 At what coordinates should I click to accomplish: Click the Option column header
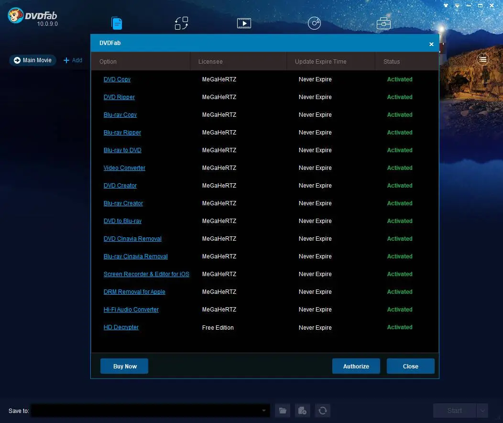(x=108, y=61)
